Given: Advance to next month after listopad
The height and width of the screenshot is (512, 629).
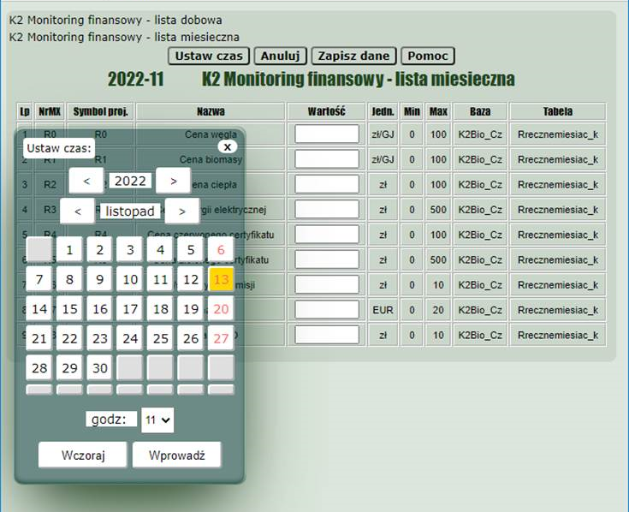Looking at the screenshot, I should [182, 211].
